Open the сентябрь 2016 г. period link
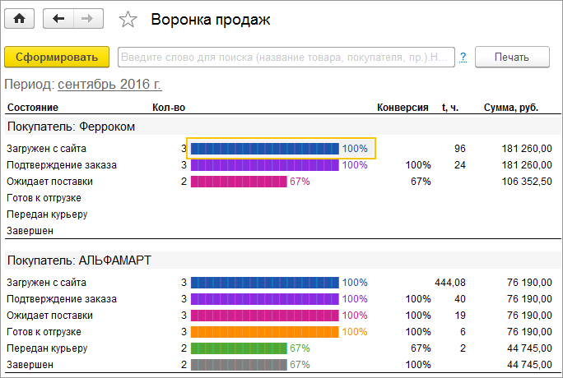The image size is (563, 378). [x=109, y=84]
